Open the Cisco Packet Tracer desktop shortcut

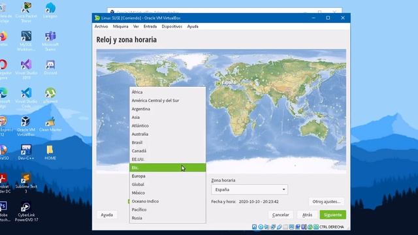pyautogui.click(x=26, y=12)
